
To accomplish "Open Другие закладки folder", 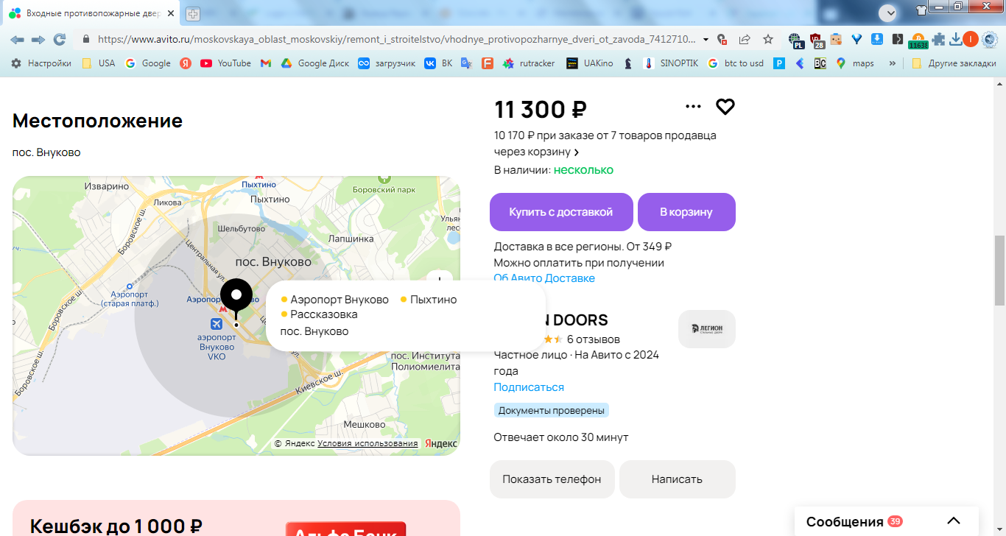I will (x=954, y=63).
